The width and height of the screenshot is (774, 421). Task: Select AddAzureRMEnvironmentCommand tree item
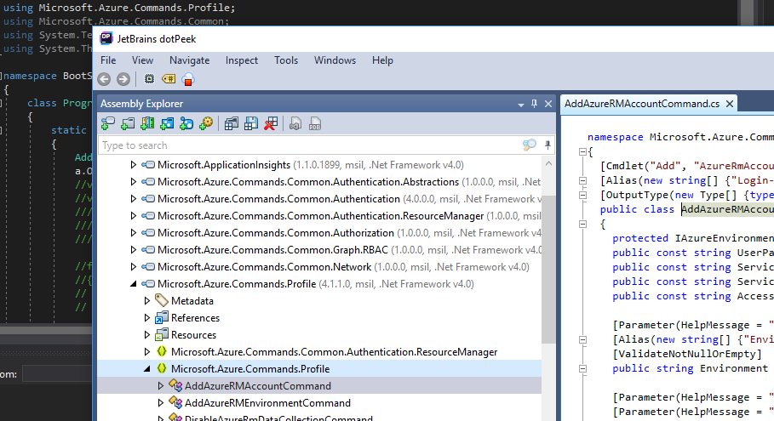point(267,403)
